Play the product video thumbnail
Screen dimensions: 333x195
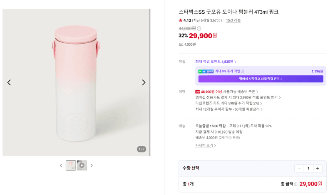pos(82,165)
